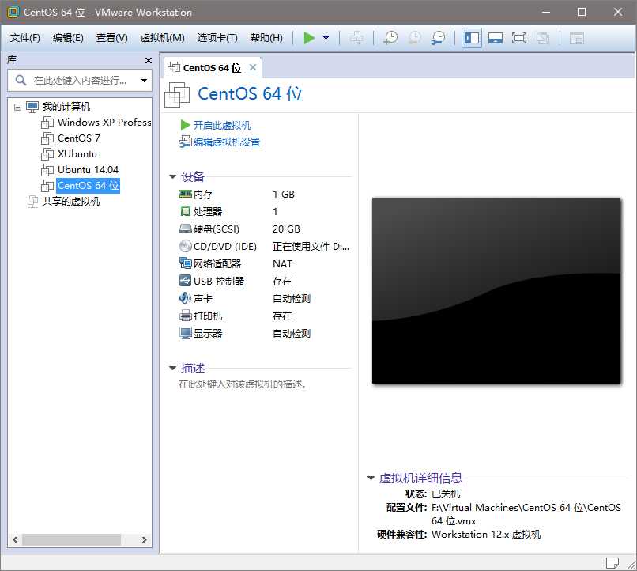637x571 pixels.
Task: Select XUbuntu virtual machine in library
Action: [70, 154]
